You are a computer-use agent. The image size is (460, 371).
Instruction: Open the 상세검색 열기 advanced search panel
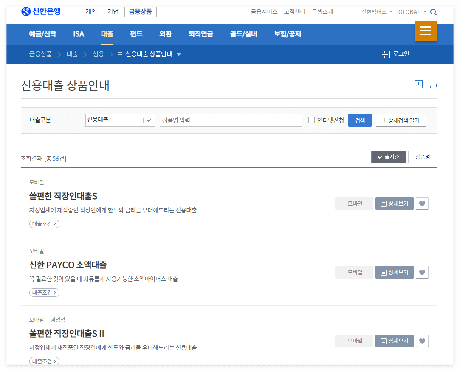tap(401, 120)
